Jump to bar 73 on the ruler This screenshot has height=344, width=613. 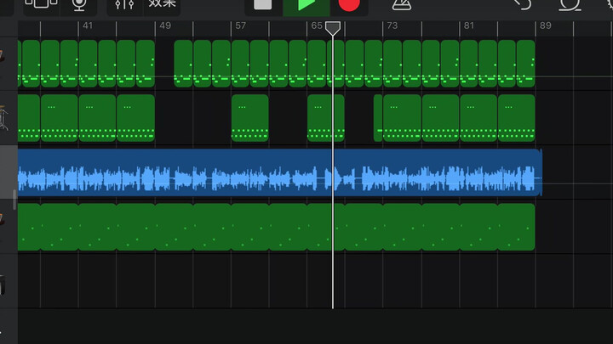click(392, 25)
